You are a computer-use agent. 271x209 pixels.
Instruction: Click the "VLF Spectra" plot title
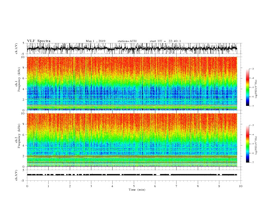coord(39,41)
